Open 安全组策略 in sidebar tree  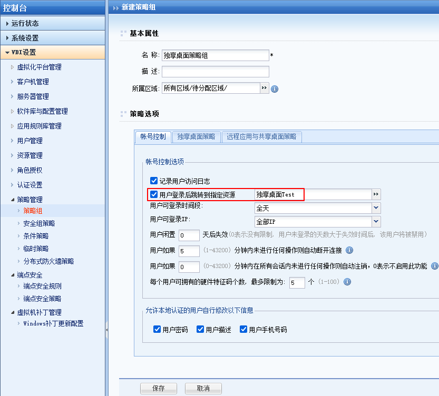39,223
